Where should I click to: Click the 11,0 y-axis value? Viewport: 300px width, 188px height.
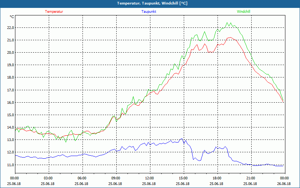click(x=10, y=165)
